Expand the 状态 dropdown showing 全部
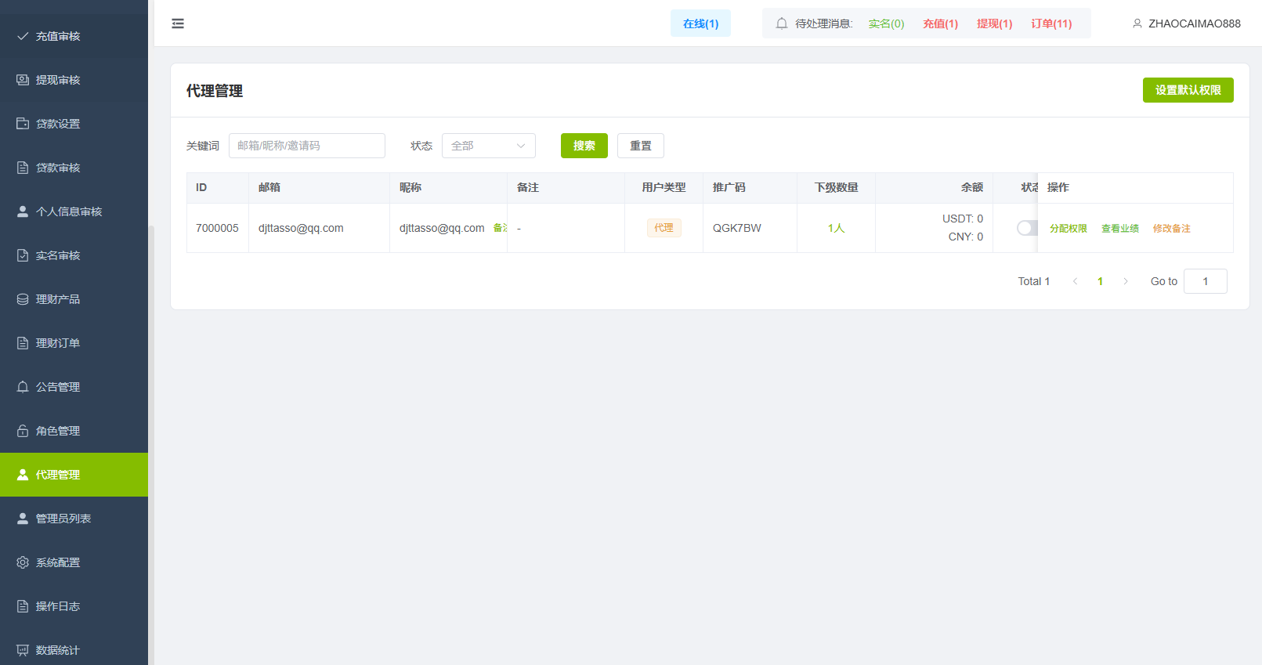The width and height of the screenshot is (1262, 665). (488, 146)
